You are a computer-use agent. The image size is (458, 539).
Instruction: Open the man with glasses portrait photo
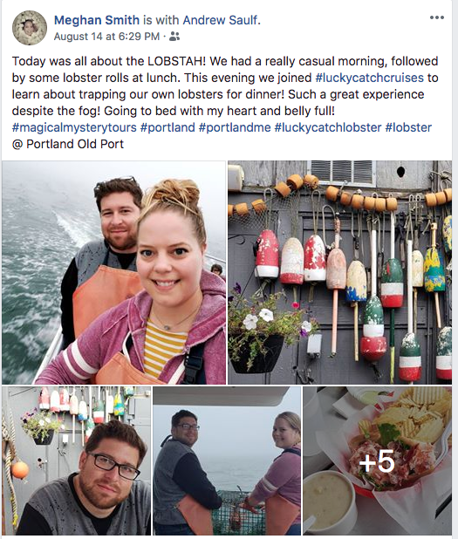point(77,461)
